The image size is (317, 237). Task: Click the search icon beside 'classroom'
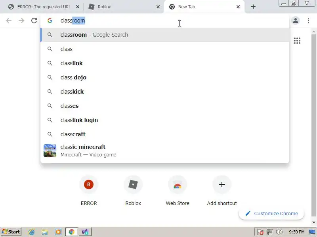coord(50,35)
